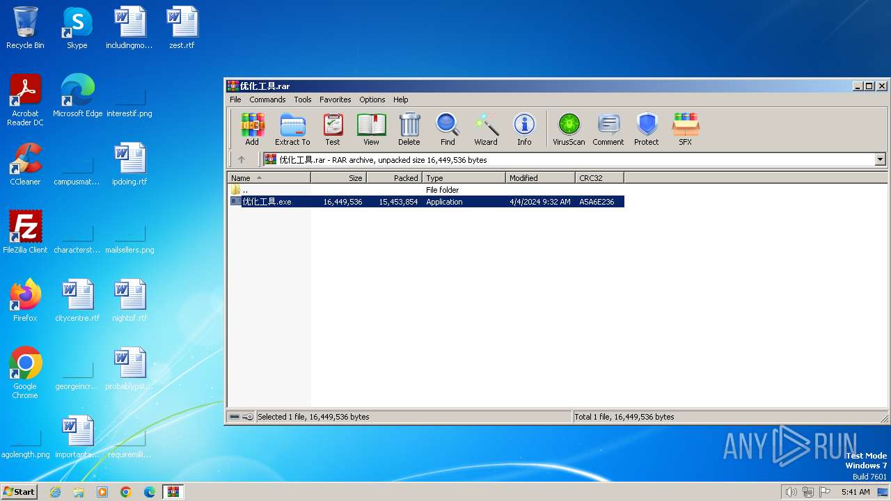This screenshot has width=891, height=501.
Task: Go up one level arrow button
Action: click(242, 159)
